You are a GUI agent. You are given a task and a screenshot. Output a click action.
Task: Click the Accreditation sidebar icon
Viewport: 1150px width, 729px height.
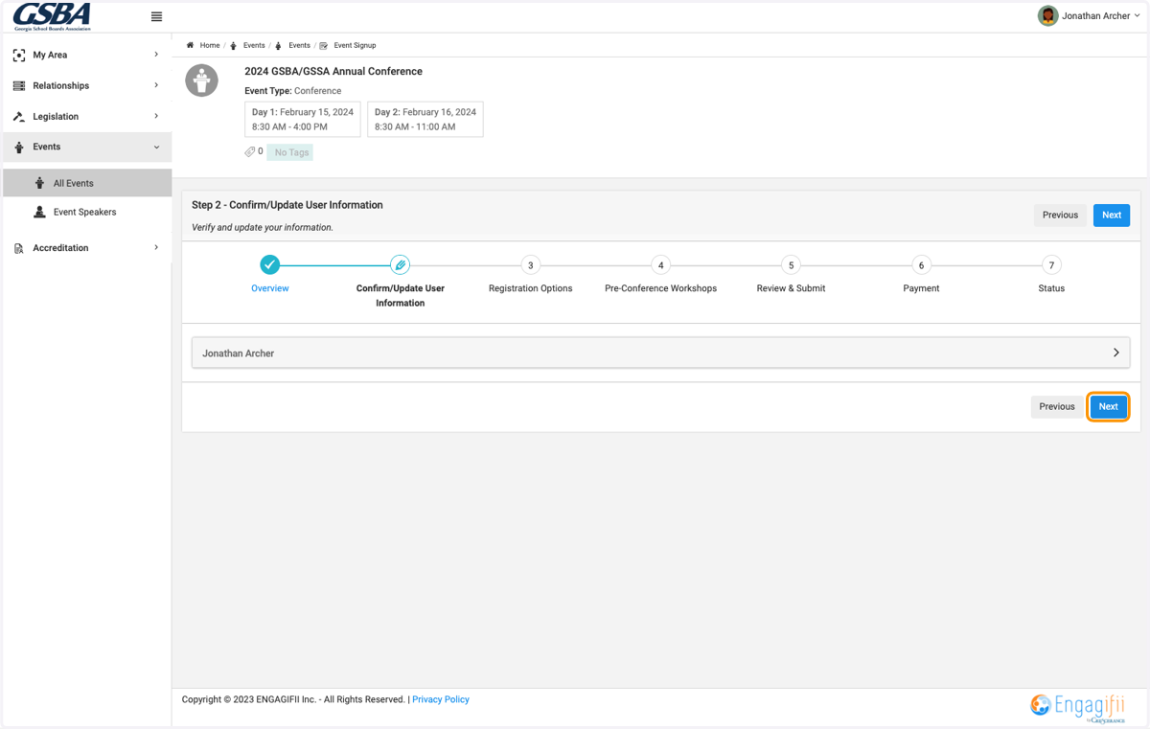(x=19, y=248)
